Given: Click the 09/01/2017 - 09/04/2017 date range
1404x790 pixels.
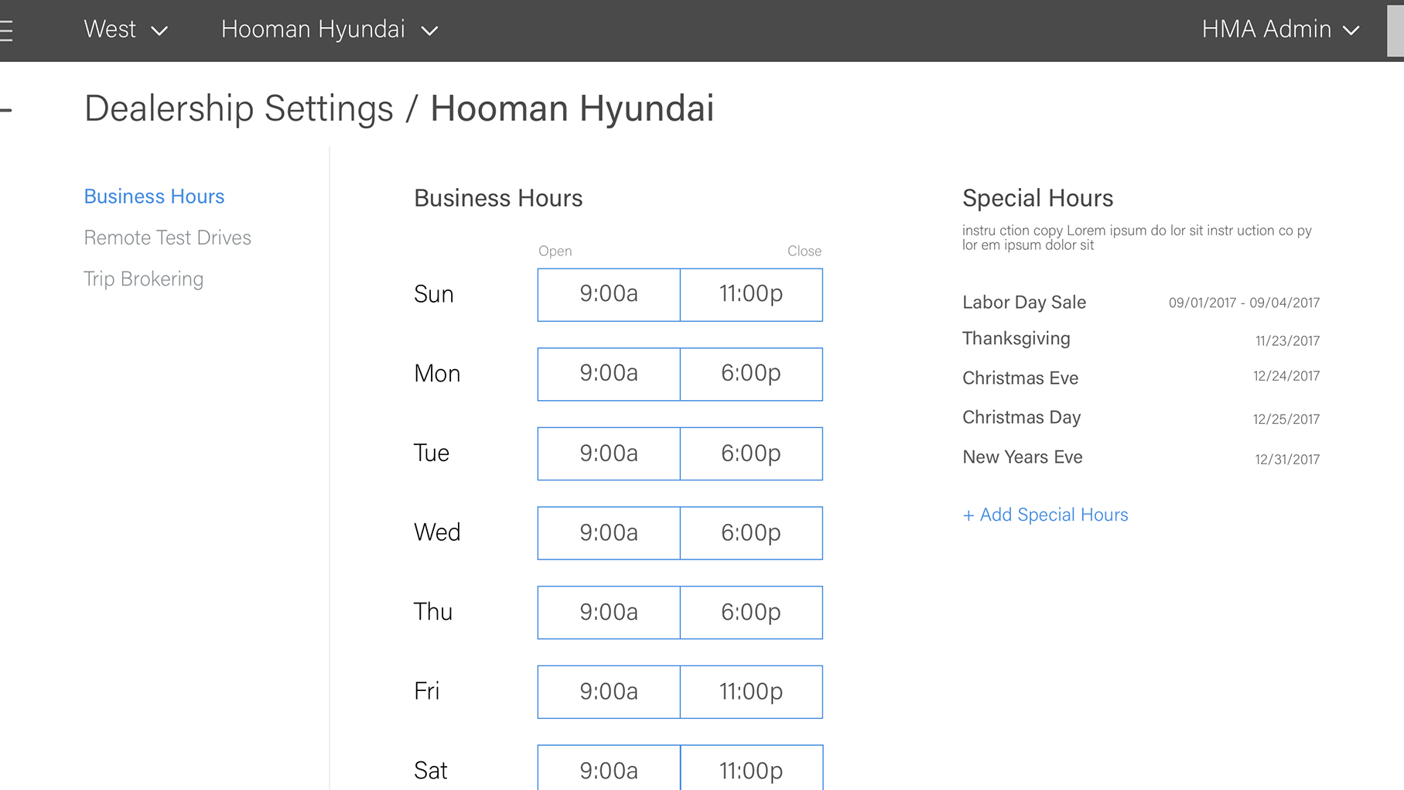Looking at the screenshot, I should (1244, 303).
